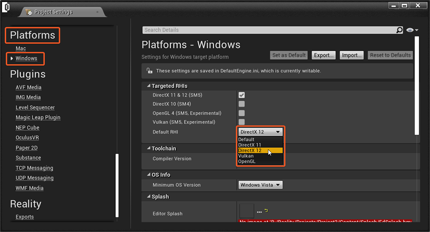The width and height of the screenshot is (430, 232).
Task: Click the Editor Splash image thumbnail
Action: (247, 211)
